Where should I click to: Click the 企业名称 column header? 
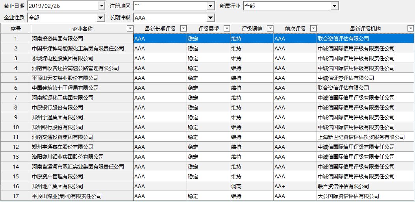pyautogui.click(x=82, y=29)
